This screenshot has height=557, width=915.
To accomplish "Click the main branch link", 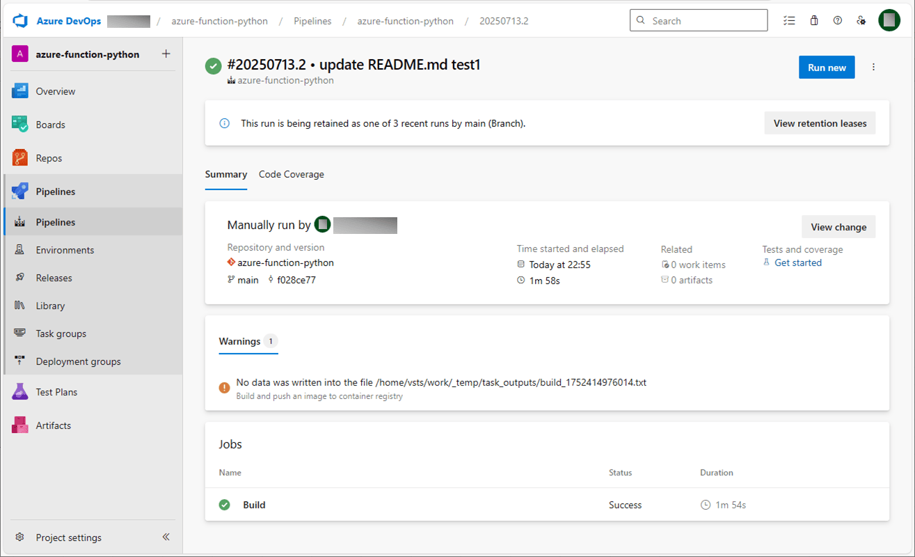I will point(248,280).
